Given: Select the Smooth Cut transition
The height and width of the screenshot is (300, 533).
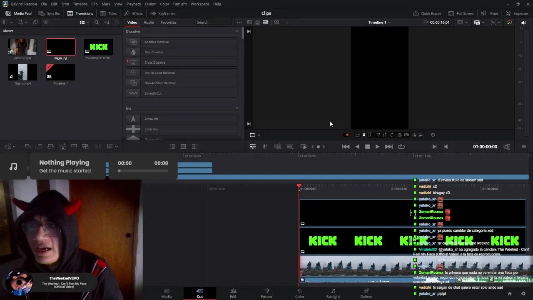Looking at the screenshot, I should tap(182, 93).
